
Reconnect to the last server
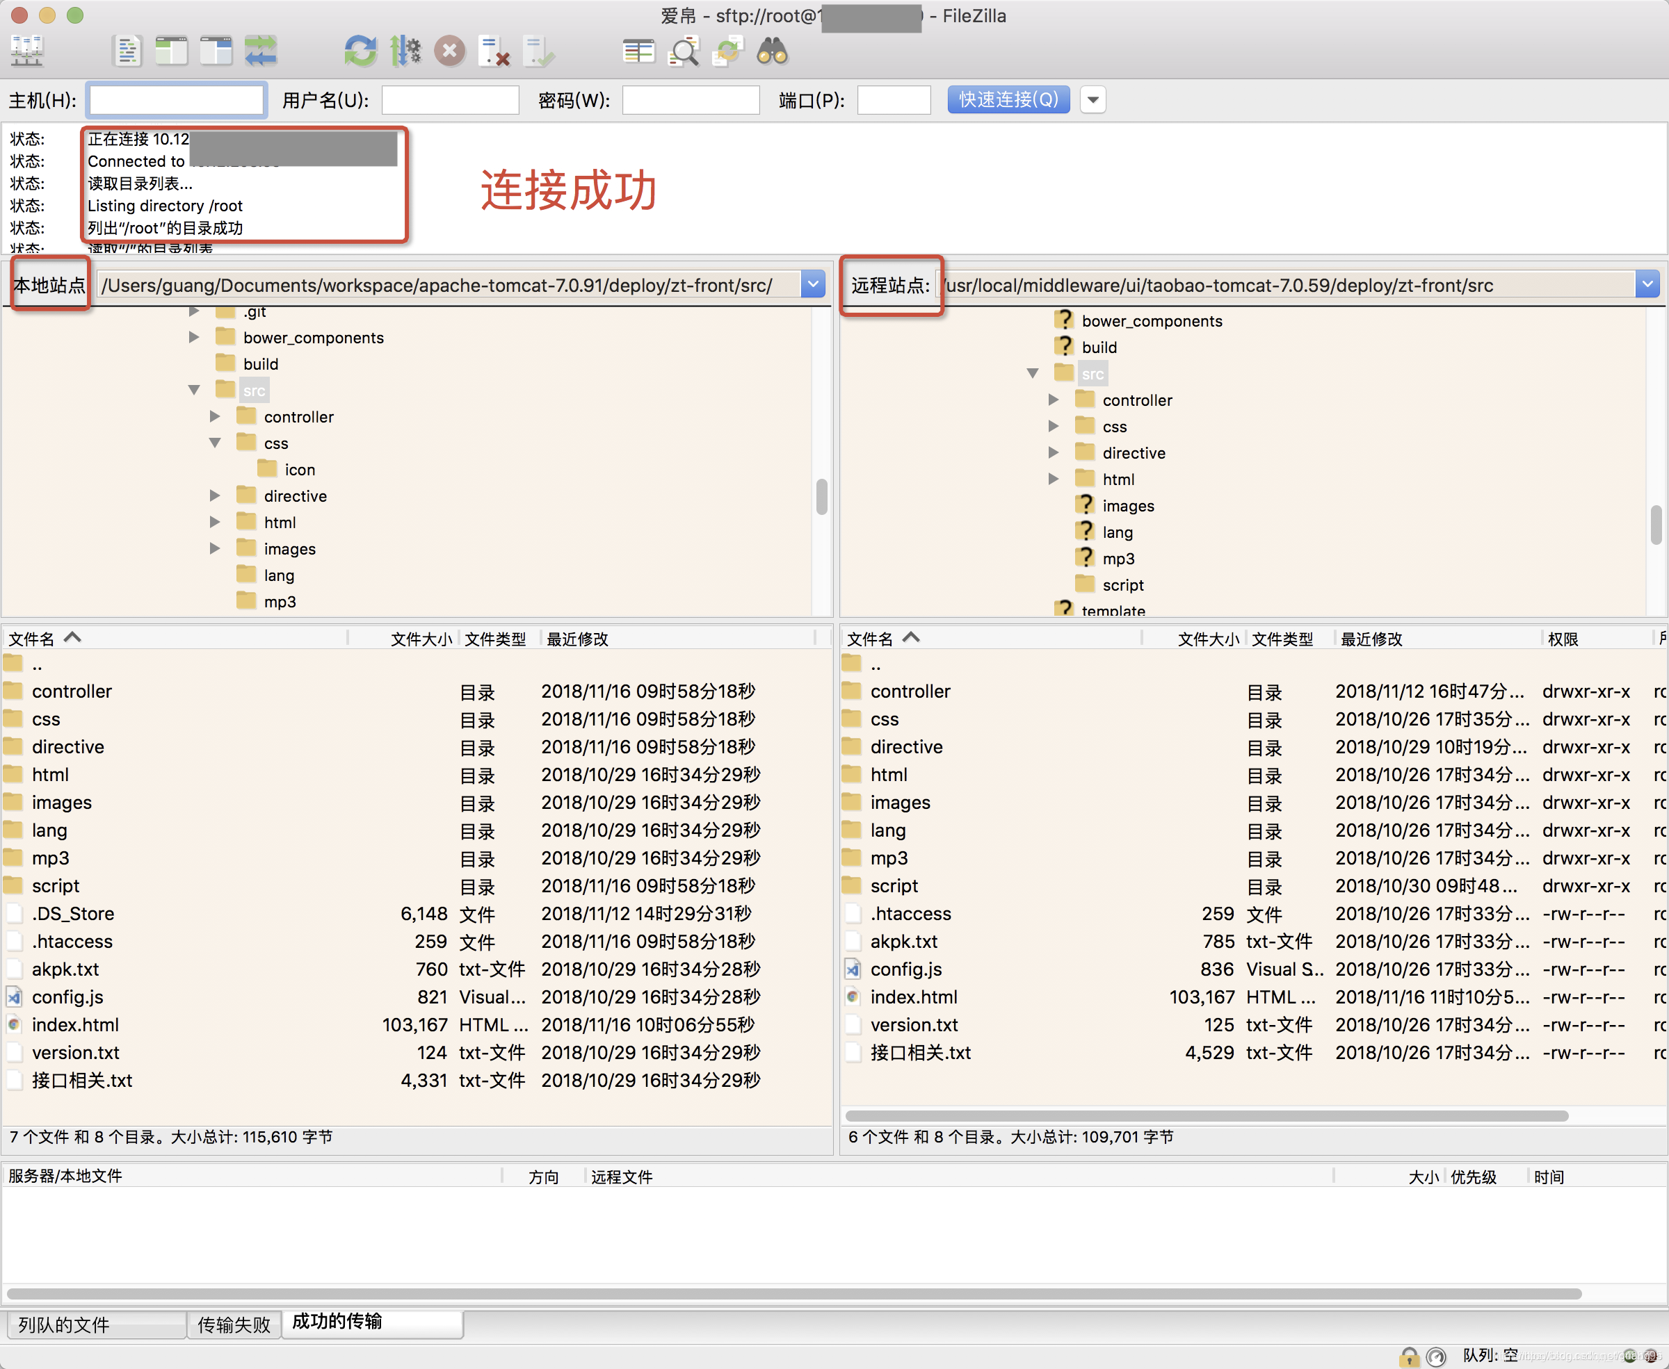point(539,52)
